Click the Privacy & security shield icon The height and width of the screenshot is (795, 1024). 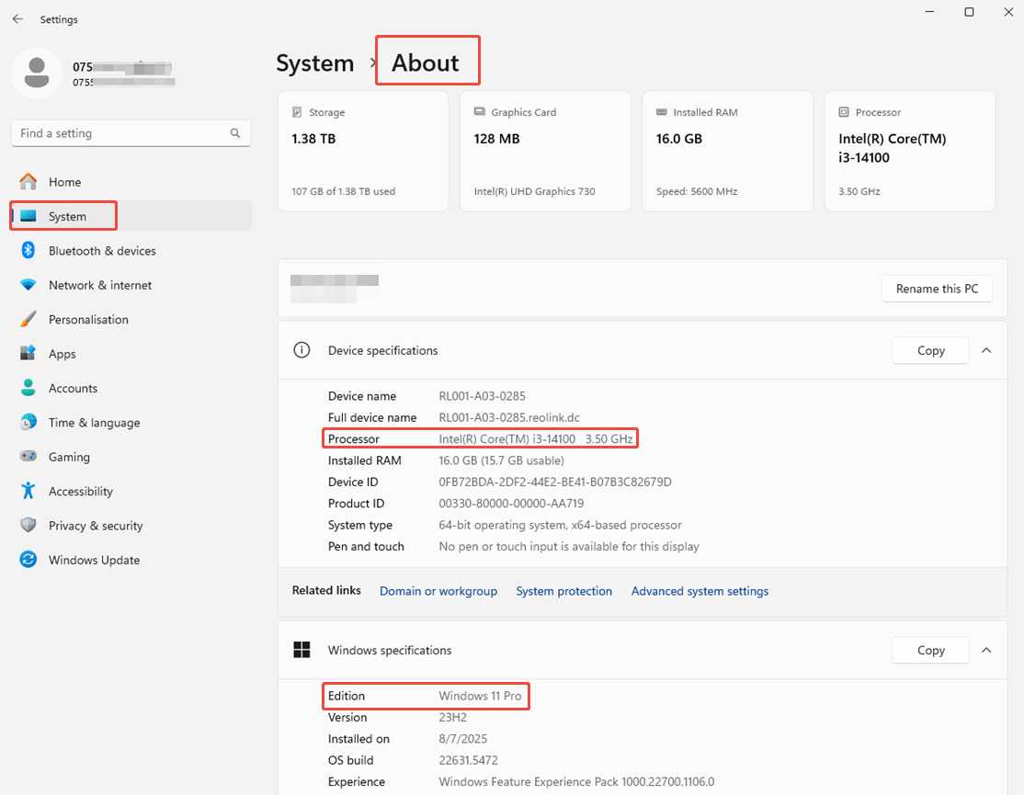[28, 525]
